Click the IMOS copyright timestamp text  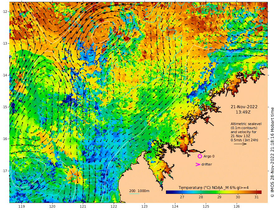point(272,152)
